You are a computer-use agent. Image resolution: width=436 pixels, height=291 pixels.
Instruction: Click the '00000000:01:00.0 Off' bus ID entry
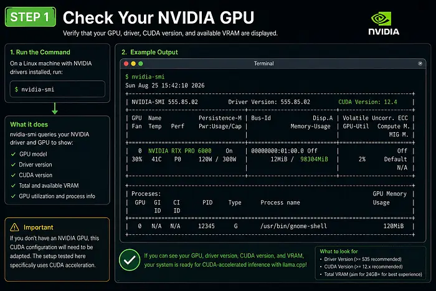click(x=284, y=151)
